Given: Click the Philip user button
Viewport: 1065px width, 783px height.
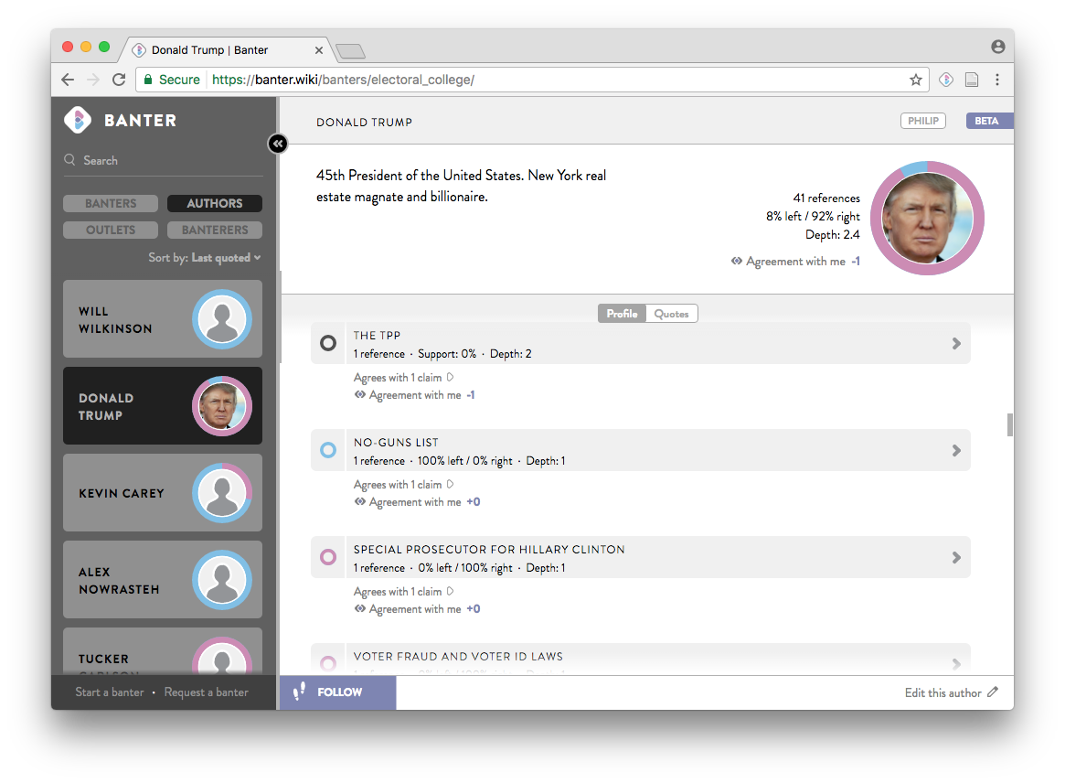Looking at the screenshot, I should tap(923, 121).
